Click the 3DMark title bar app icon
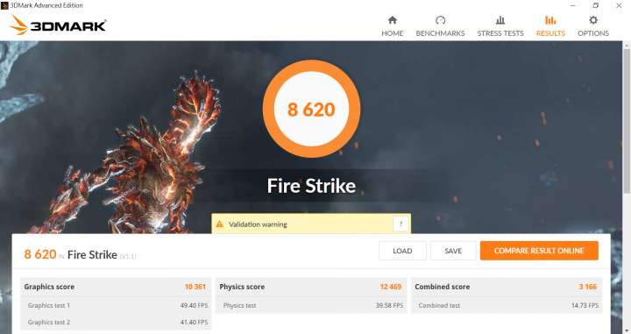The height and width of the screenshot is (334, 631). click(x=4, y=5)
